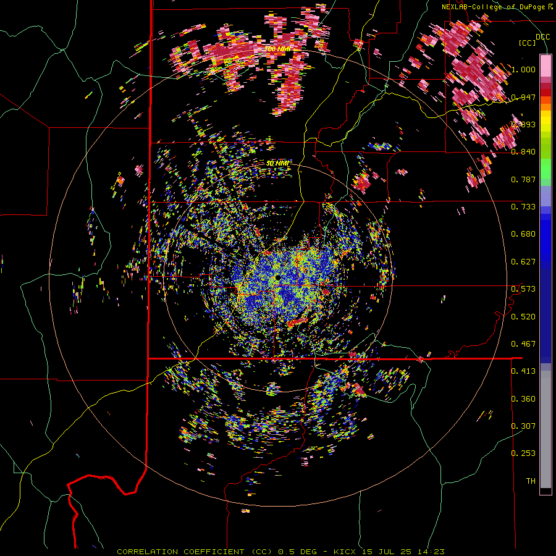Click the CORRELATION COEFFICIENT caption text

pyautogui.click(x=180, y=552)
